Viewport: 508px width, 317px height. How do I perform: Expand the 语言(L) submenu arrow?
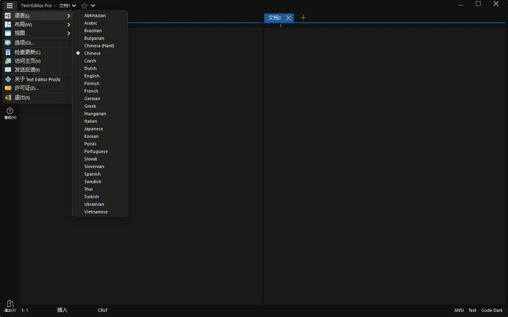click(x=68, y=15)
